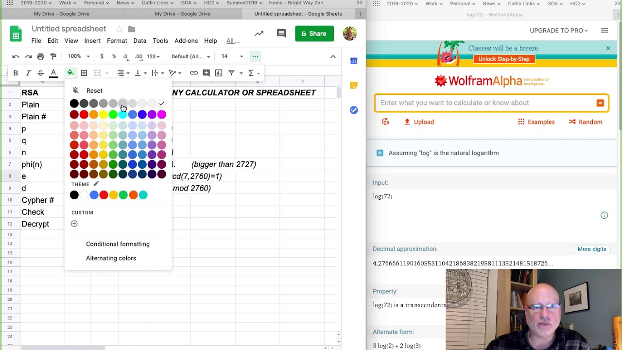
Task: Click the paint format roller icon
Action: [53, 56]
